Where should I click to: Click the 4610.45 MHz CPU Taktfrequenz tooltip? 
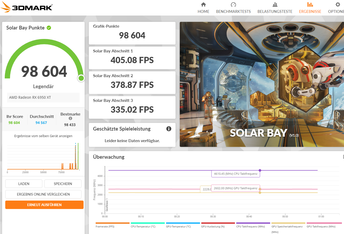[x=236, y=174]
